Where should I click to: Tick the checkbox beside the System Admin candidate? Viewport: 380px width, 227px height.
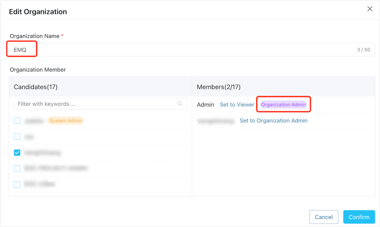tap(17, 121)
